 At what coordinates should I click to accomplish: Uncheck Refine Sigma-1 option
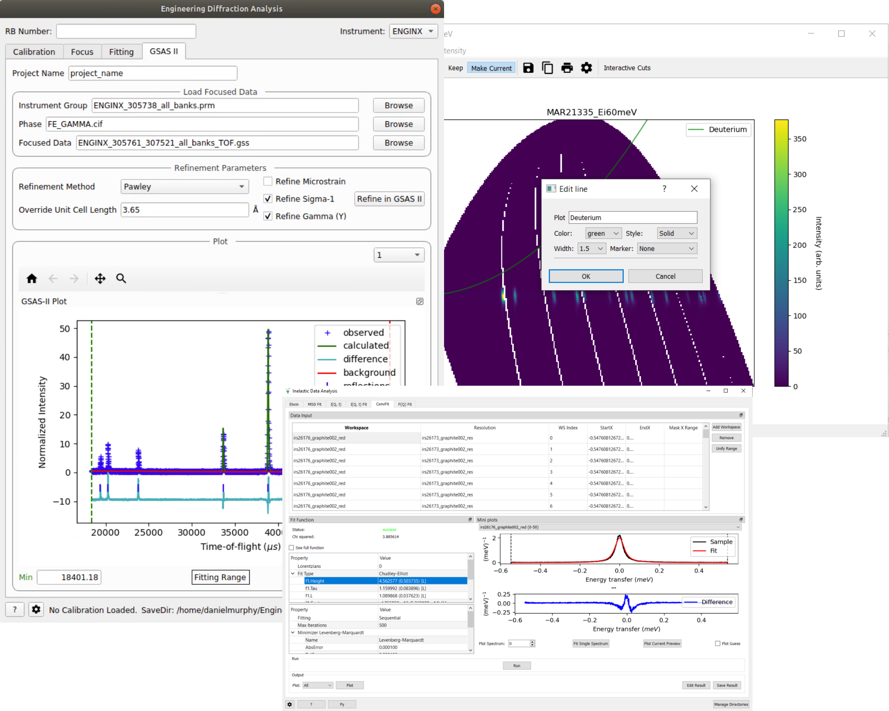(x=268, y=199)
